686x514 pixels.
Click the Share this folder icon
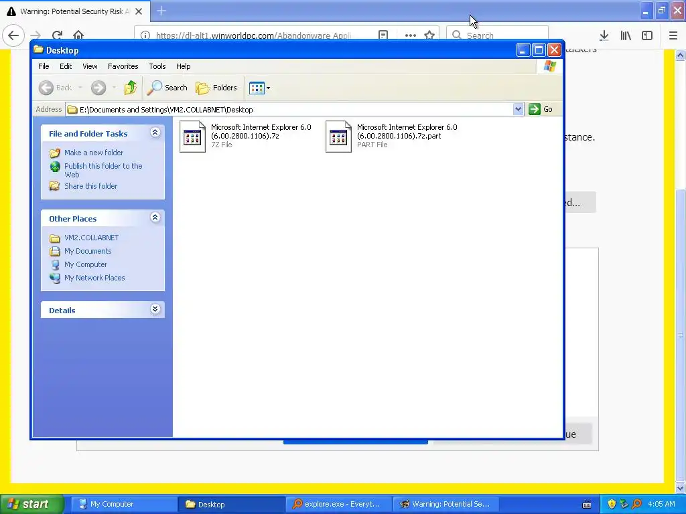[x=55, y=186]
